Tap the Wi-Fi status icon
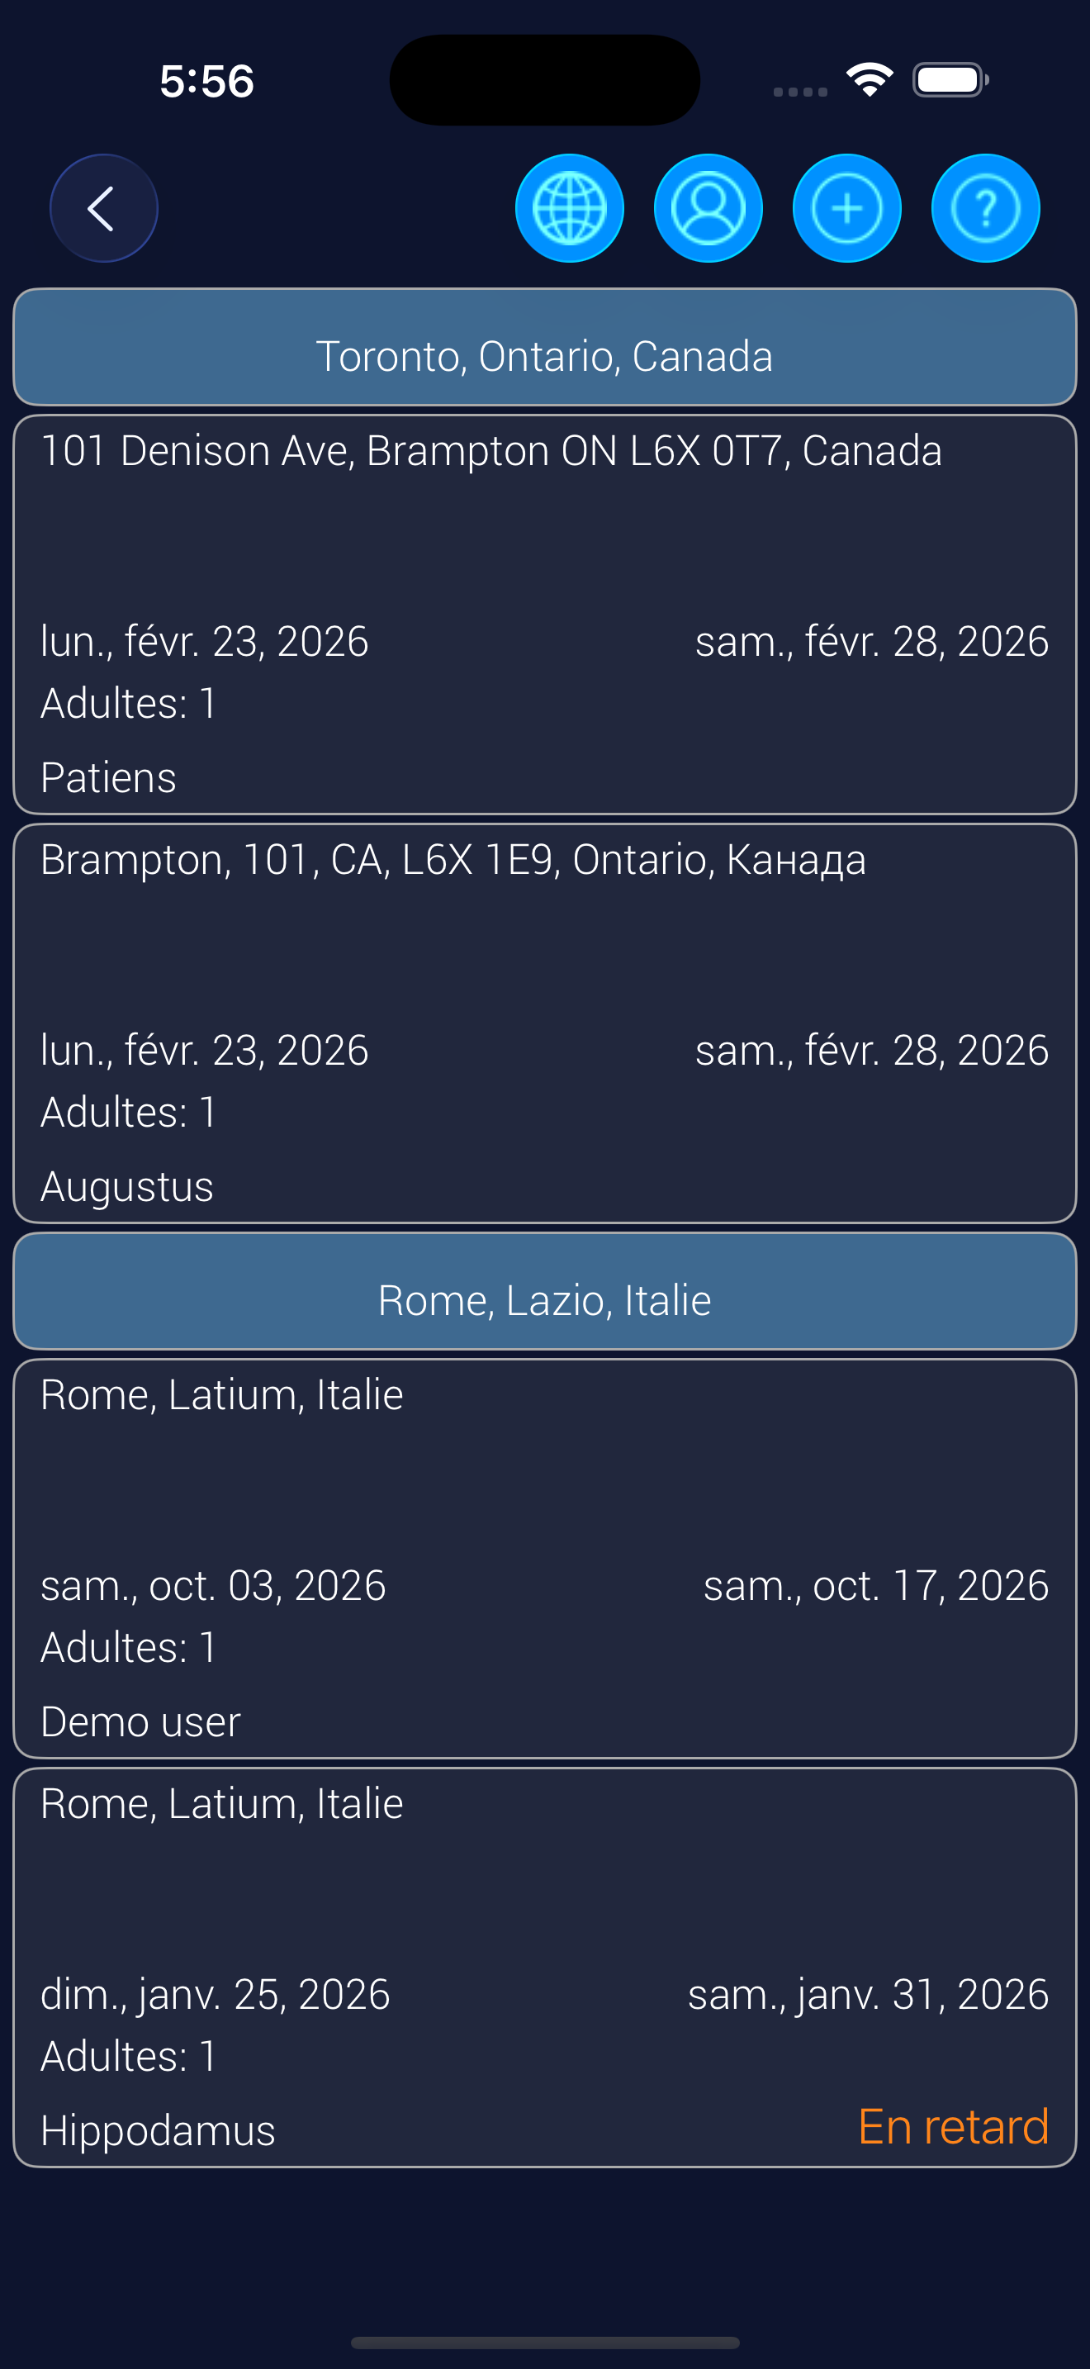The image size is (1090, 2369). (870, 80)
